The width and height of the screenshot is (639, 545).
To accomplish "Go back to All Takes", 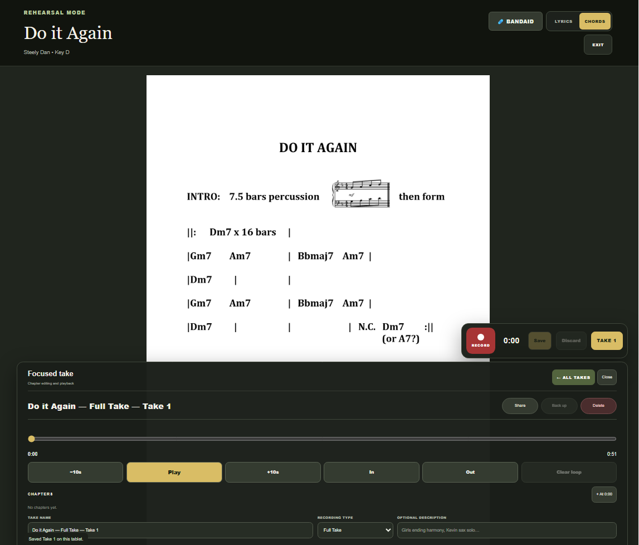I will (573, 377).
